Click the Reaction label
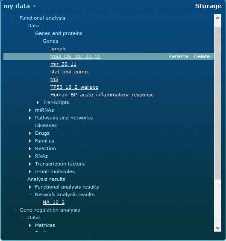226x241 pixels. (x=45, y=148)
